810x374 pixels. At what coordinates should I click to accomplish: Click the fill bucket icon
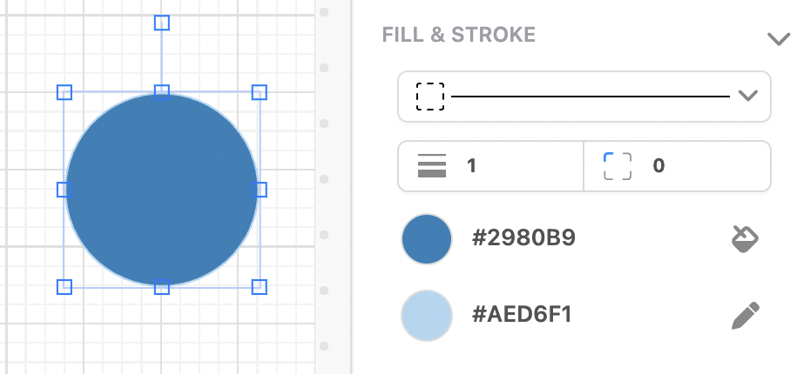745,238
